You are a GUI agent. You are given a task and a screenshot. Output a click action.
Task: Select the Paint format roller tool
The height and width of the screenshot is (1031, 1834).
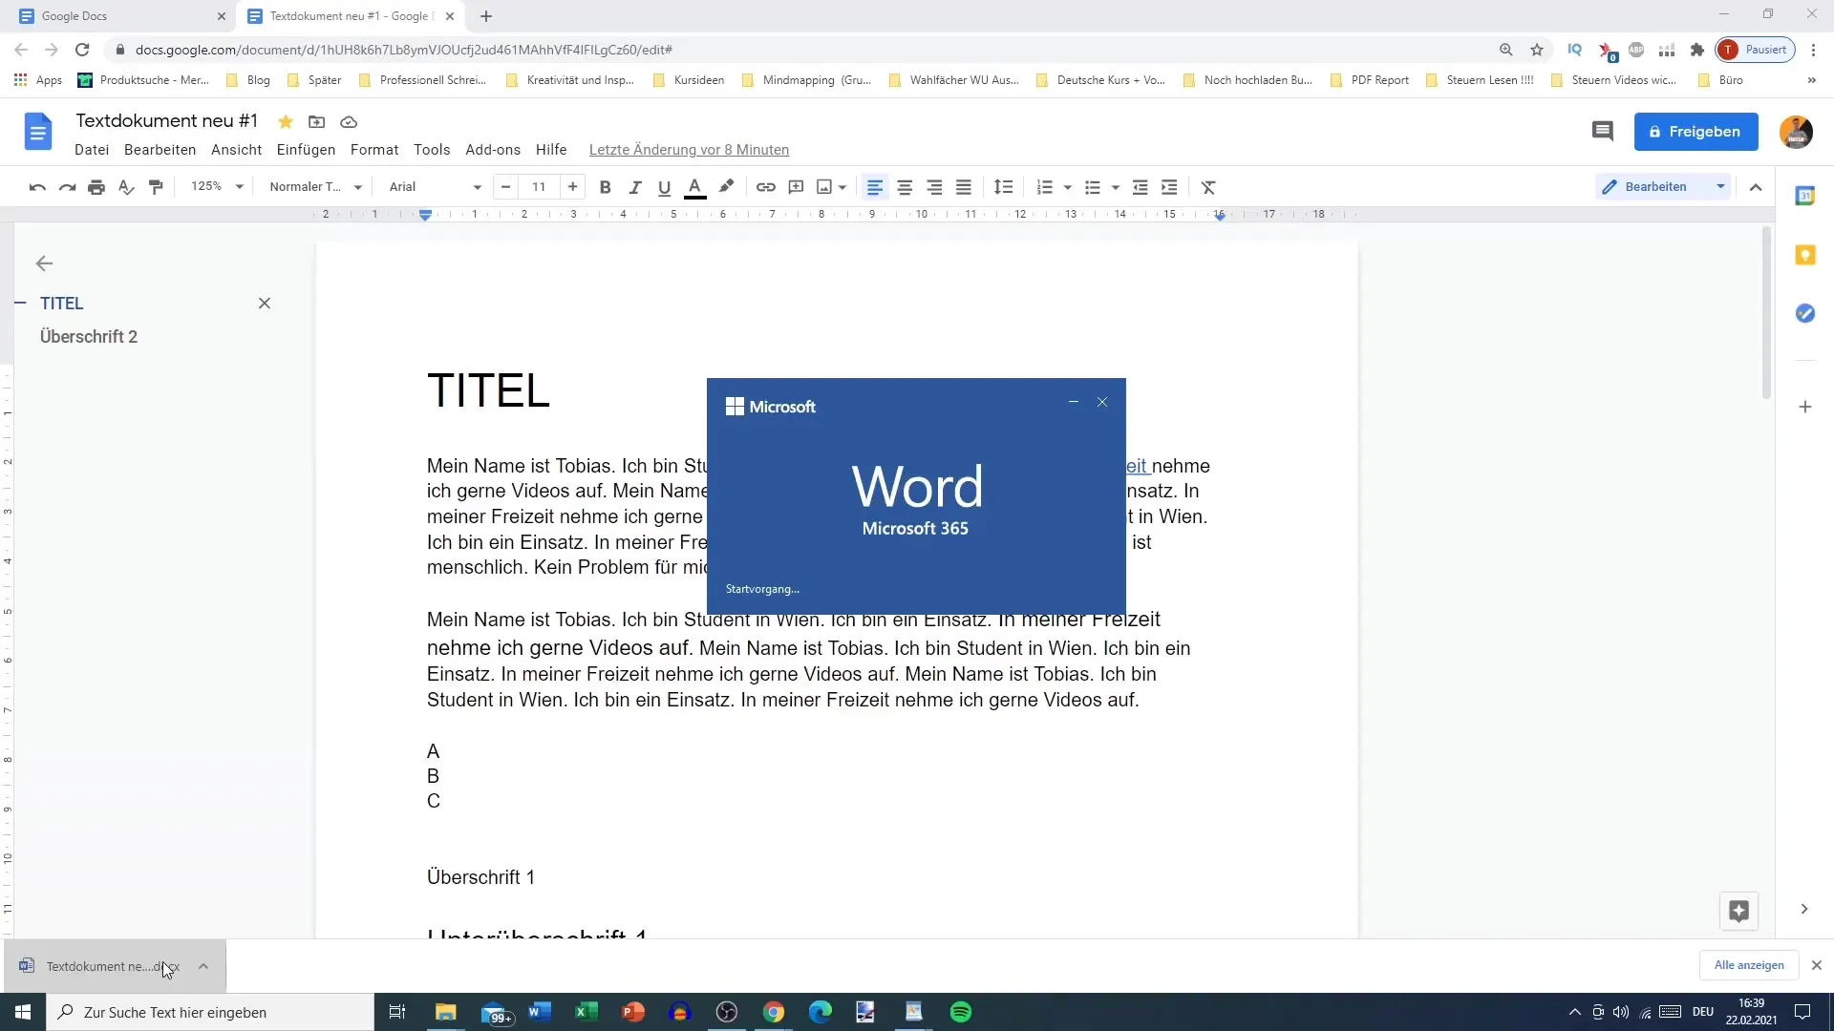coord(156,187)
